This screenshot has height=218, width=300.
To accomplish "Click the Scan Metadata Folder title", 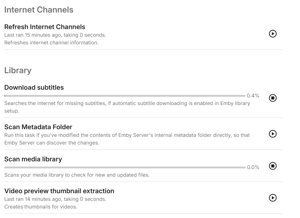I will pyautogui.click(x=38, y=127).
